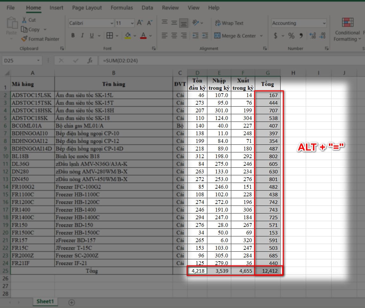Screen dimensions: 365x308
Task: Click the Decrease Decimal icon
Action: [322, 36]
